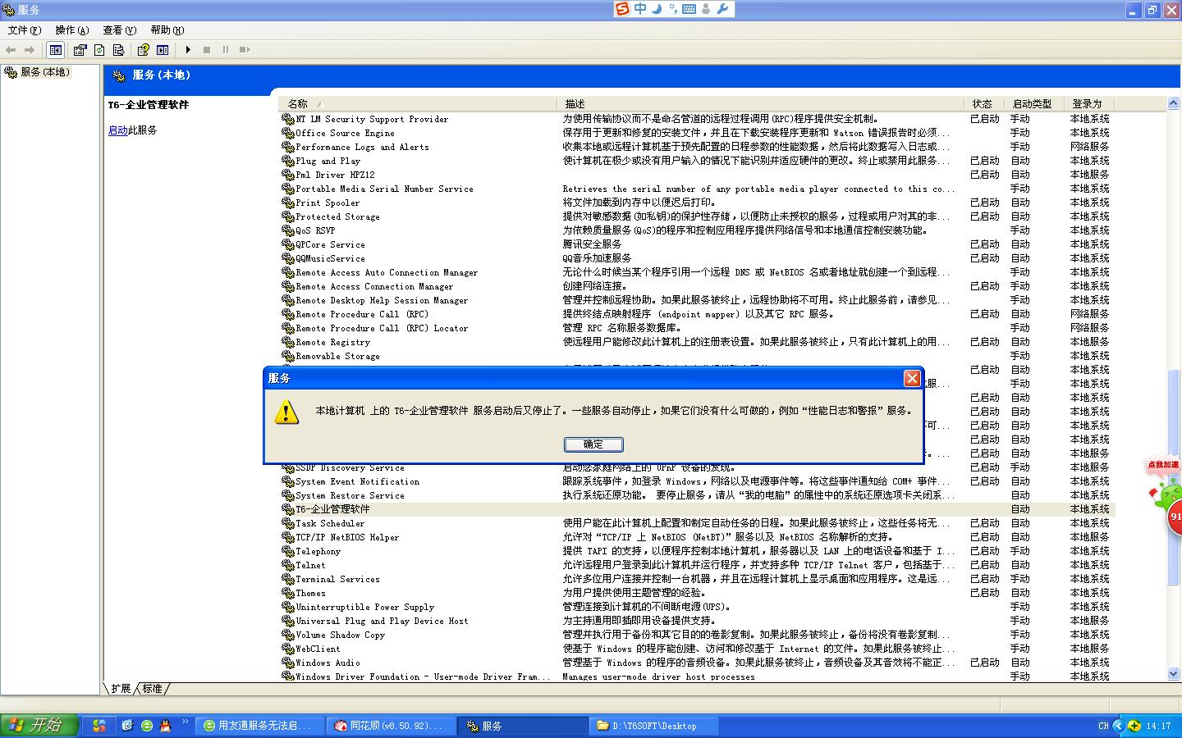Open the 开始 Start menu
The width and height of the screenshot is (1182, 738).
point(39,726)
